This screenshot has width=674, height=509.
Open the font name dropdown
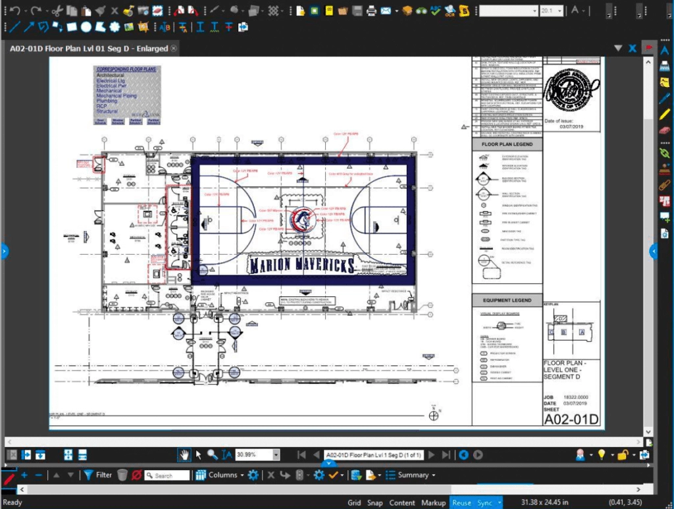click(534, 11)
